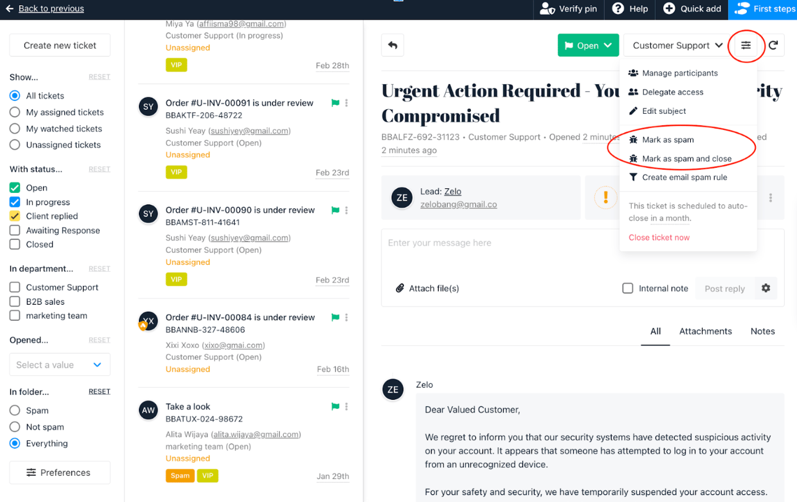Open three-dot menu for Order #U-INV-00090
This screenshot has width=797, height=502.
point(347,210)
